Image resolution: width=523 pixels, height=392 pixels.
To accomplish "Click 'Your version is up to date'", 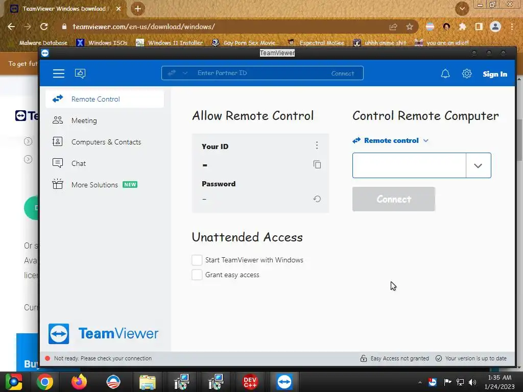I will [x=476, y=358].
